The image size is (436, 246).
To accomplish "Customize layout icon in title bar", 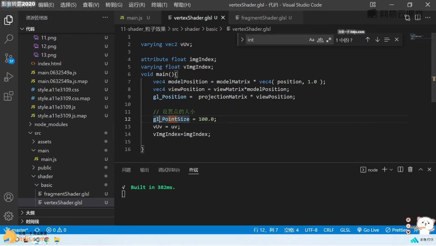I will click(373, 5).
